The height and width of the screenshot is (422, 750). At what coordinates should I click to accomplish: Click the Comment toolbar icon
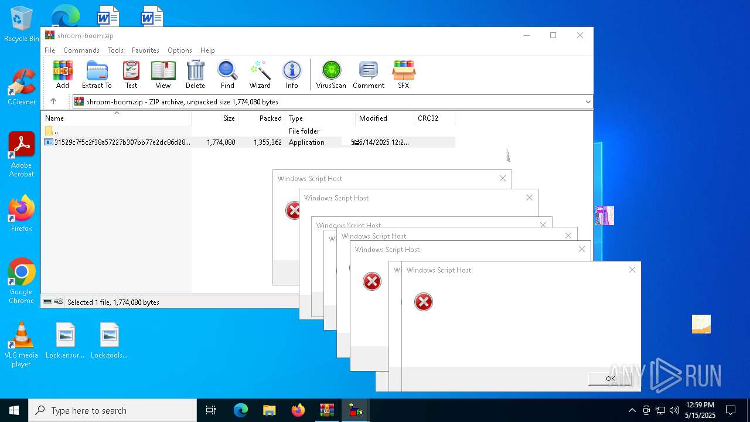tap(369, 74)
